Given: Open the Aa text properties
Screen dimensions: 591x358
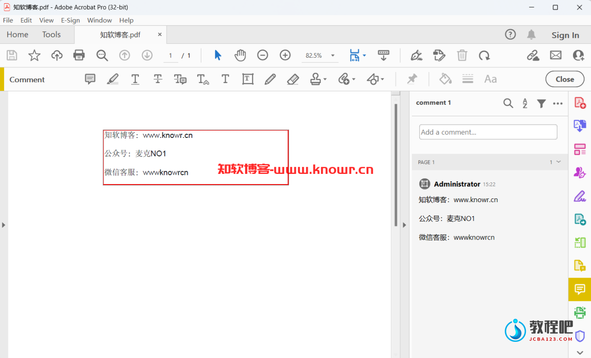Looking at the screenshot, I should click(x=490, y=79).
